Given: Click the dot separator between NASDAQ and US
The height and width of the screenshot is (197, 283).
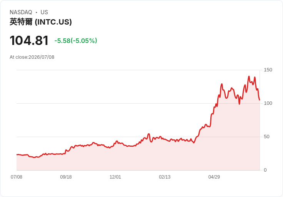Looking at the screenshot, I should coord(37,12).
